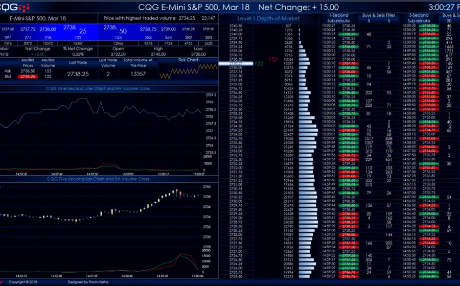Click the 202 buys value at 15:00:11

369,92
